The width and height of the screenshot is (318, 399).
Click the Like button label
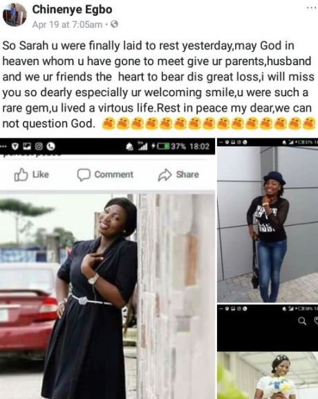pos(41,175)
